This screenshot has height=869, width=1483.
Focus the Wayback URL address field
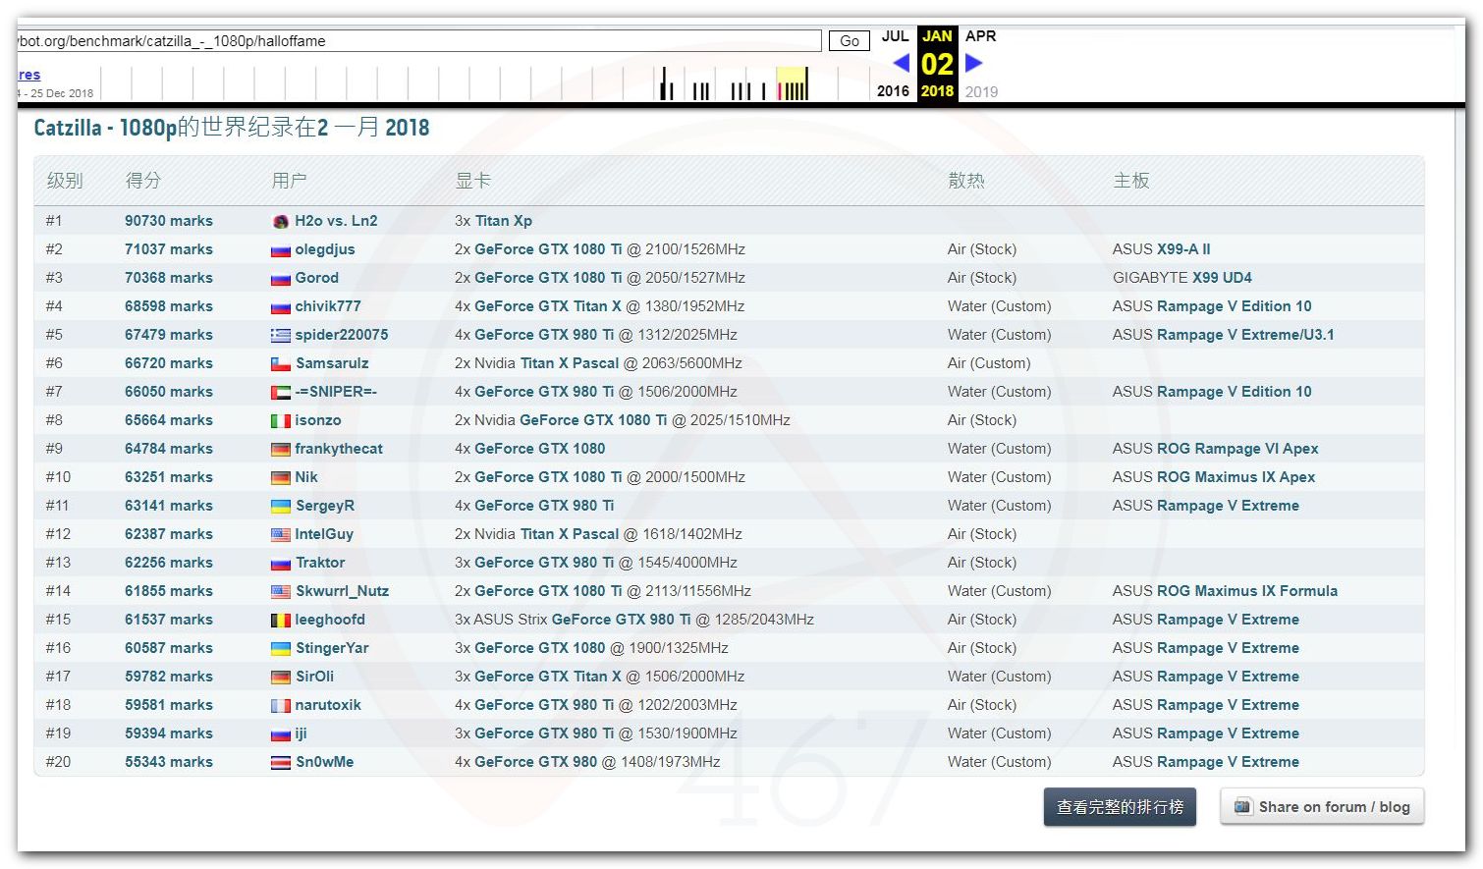[x=419, y=41]
